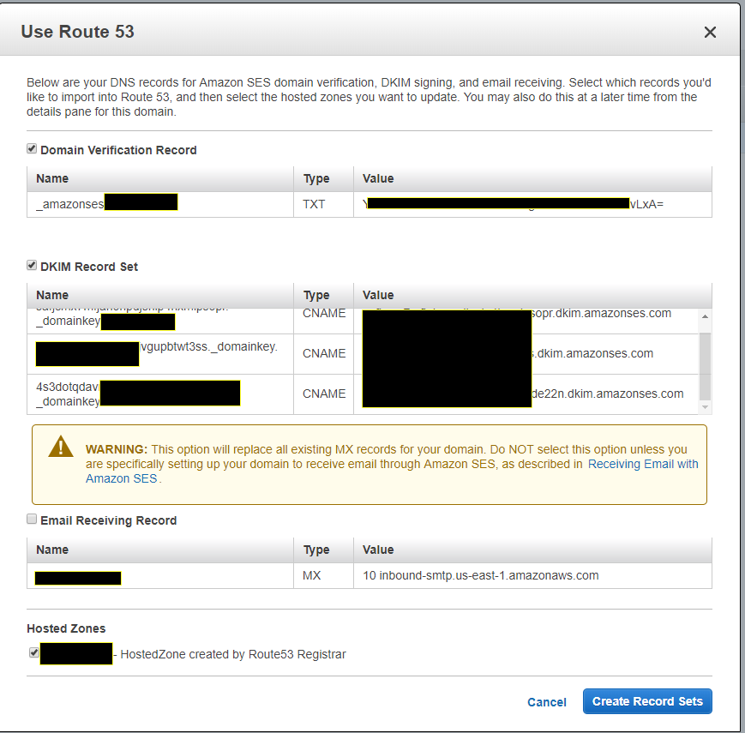Click Email Receiving Record label
This screenshot has height=733, width=745.
click(108, 520)
